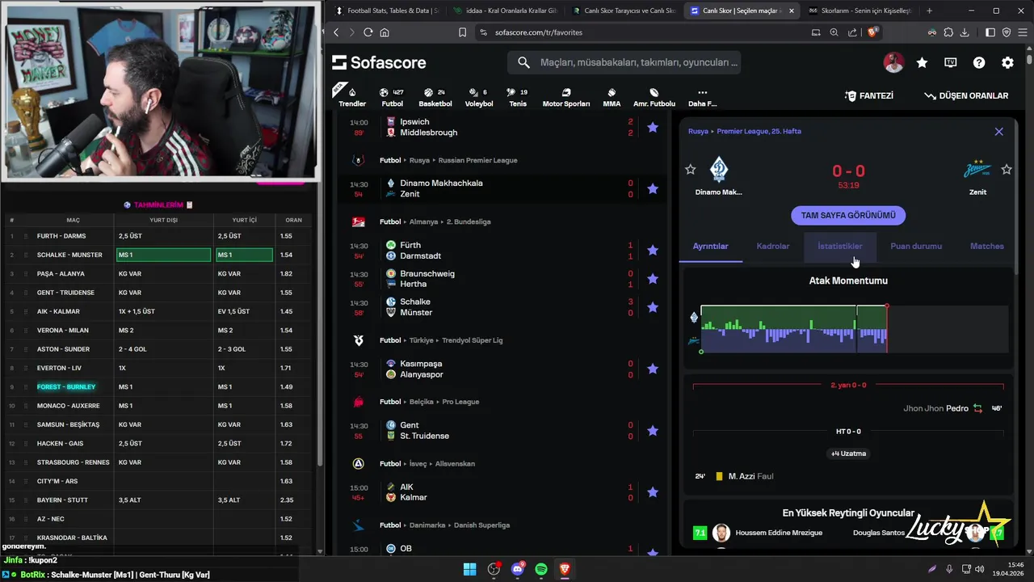Screen dimensions: 1034x582
Task: Toggle favorite star for AIK - Kalmar
Action: tap(653, 491)
